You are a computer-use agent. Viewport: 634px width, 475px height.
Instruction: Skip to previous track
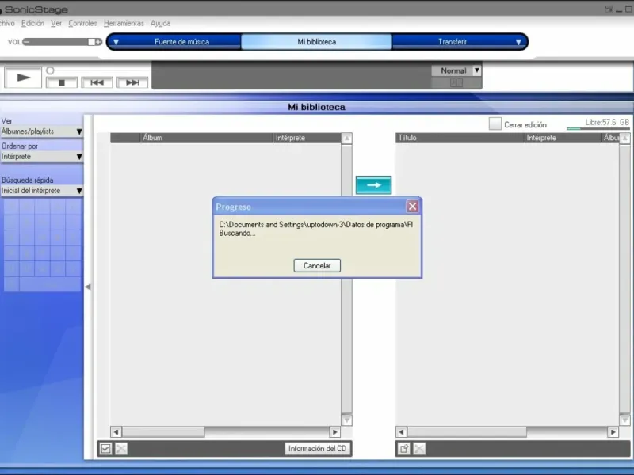click(x=97, y=82)
